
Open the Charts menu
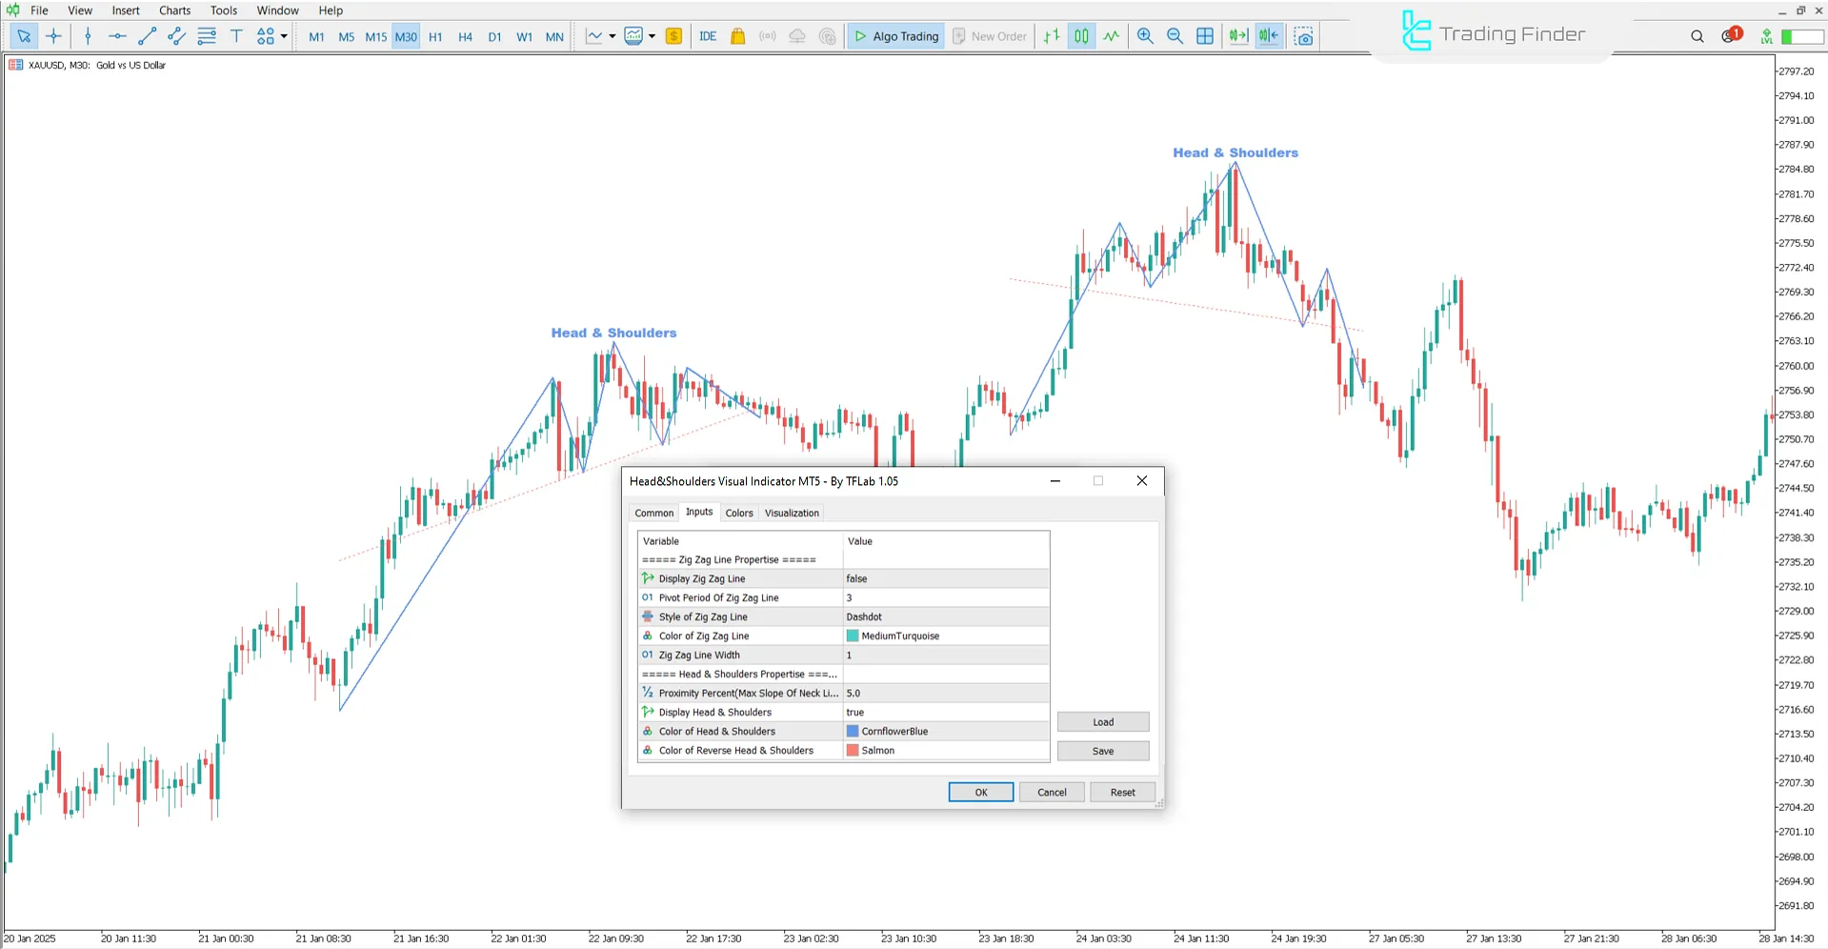tap(174, 10)
